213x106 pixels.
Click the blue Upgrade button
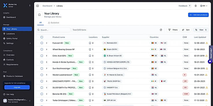click(17, 87)
